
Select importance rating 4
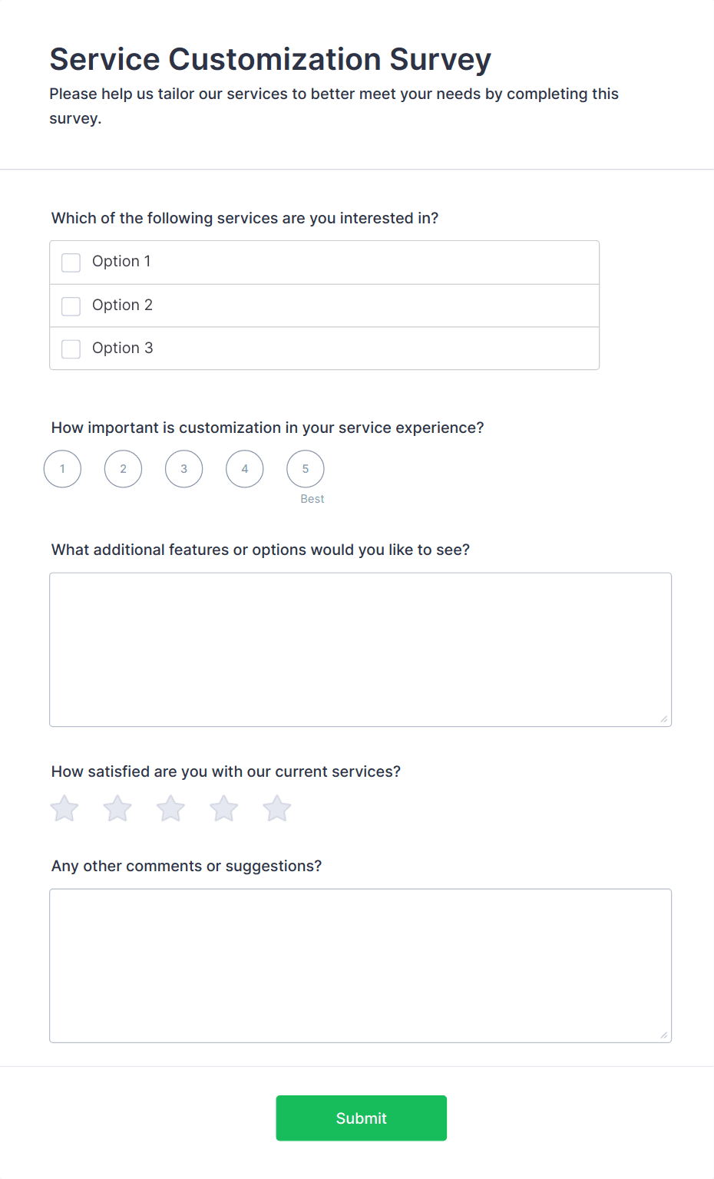point(244,468)
